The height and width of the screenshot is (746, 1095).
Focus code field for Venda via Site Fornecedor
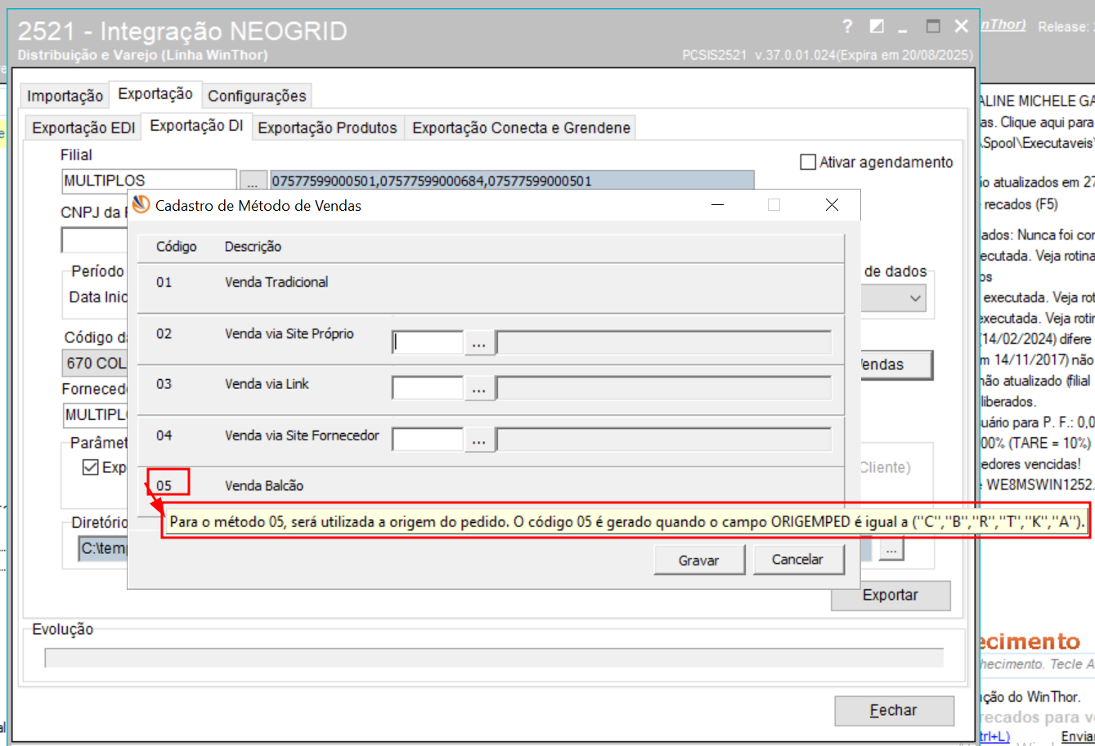pyautogui.click(x=428, y=440)
